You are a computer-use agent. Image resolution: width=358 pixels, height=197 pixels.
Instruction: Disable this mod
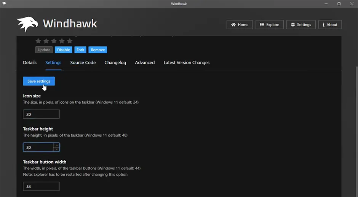point(63,50)
